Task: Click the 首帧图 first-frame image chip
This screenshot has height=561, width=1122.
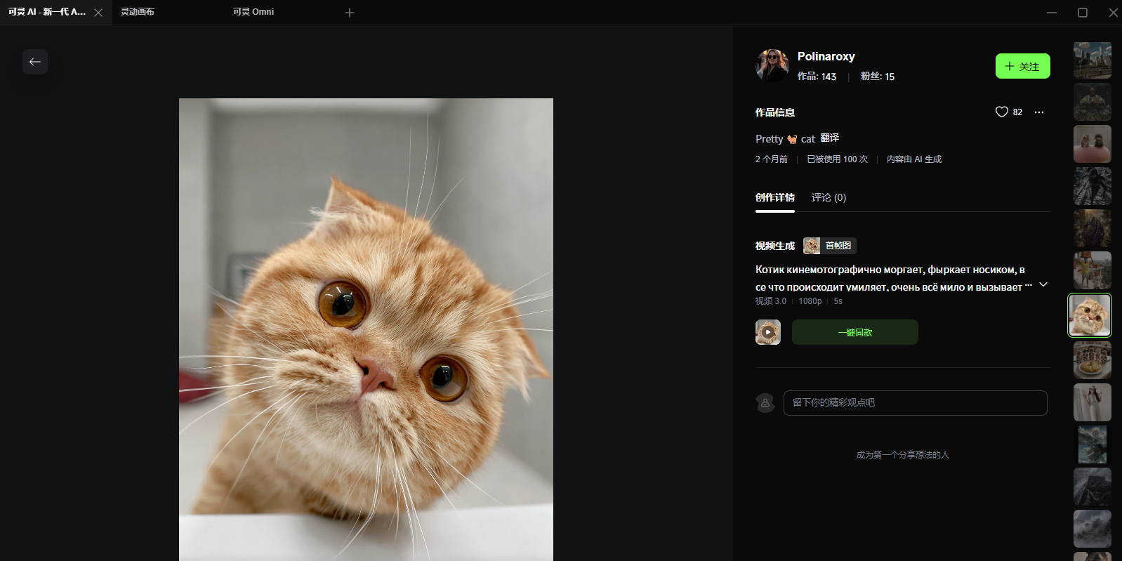Action: point(830,246)
